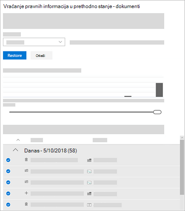The height and width of the screenshot is (211, 185).
Task: Click the image file icon in second row
Action: coord(89,172)
